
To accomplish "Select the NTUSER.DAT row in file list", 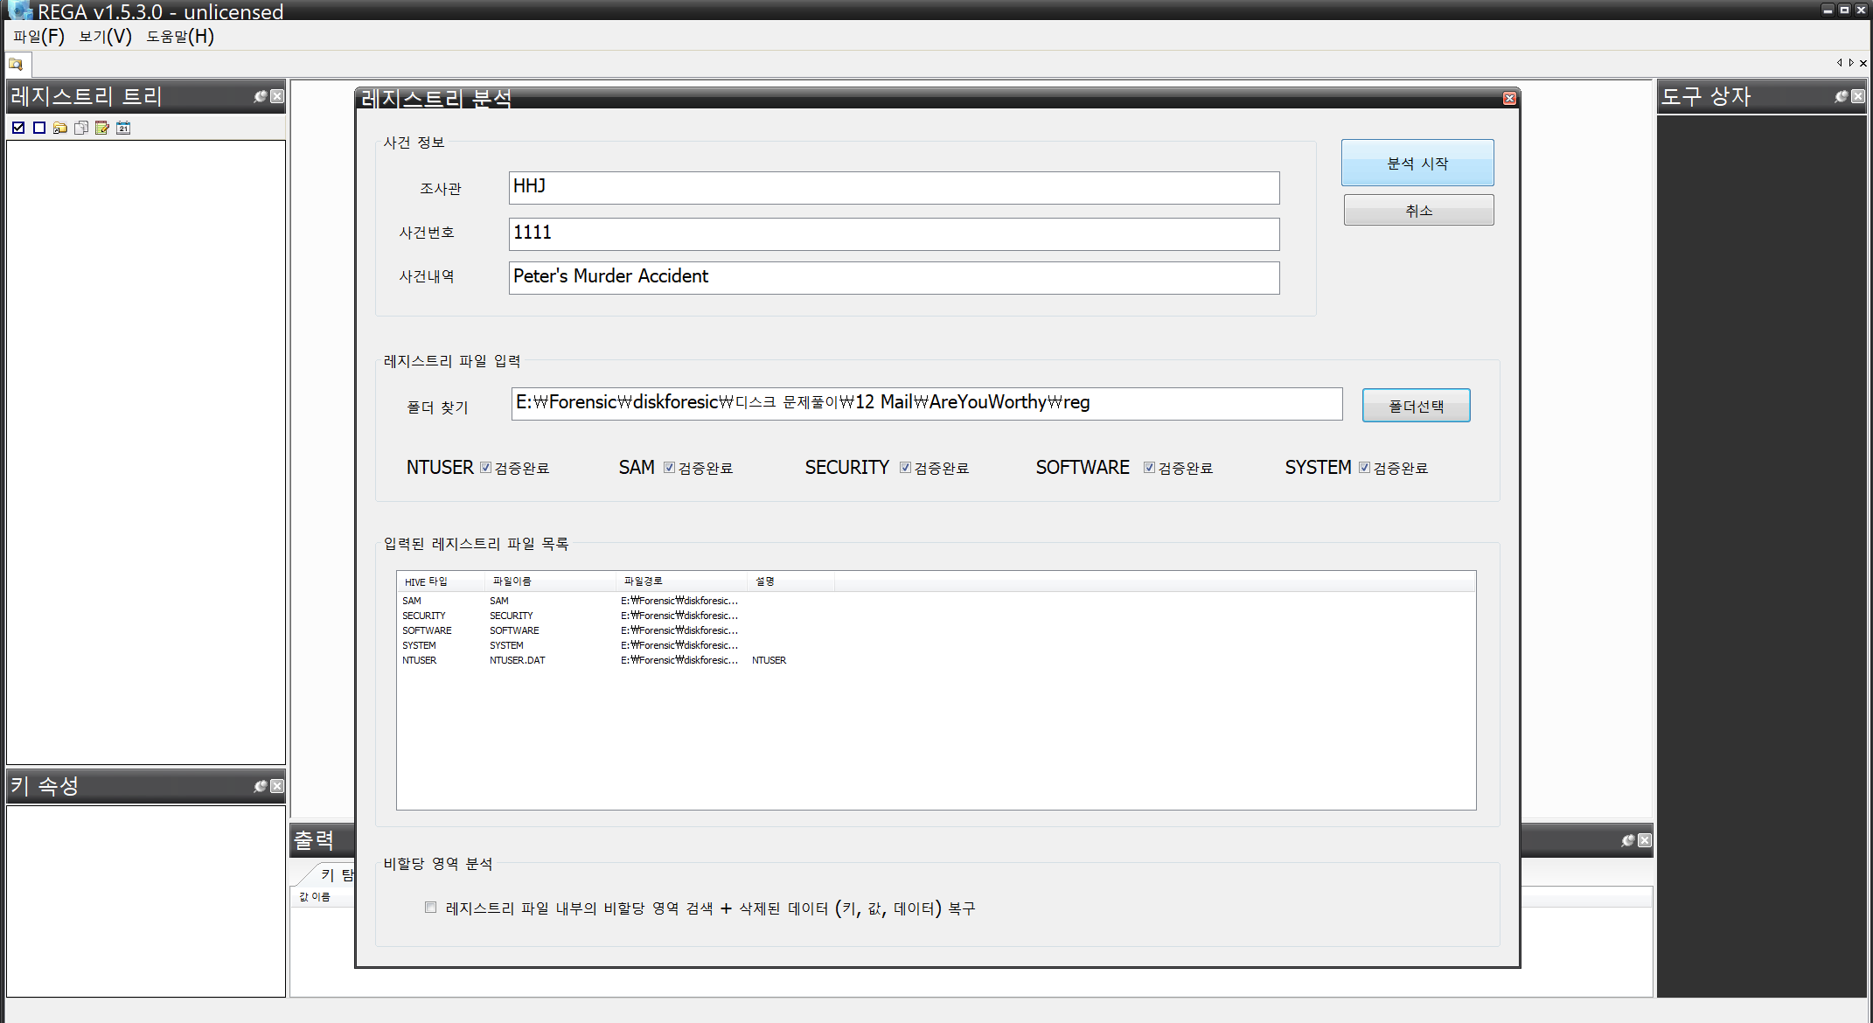I will 517,660.
